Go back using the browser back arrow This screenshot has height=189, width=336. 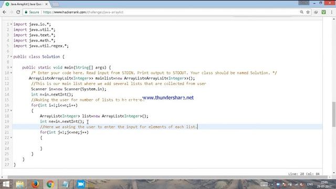point(4,12)
